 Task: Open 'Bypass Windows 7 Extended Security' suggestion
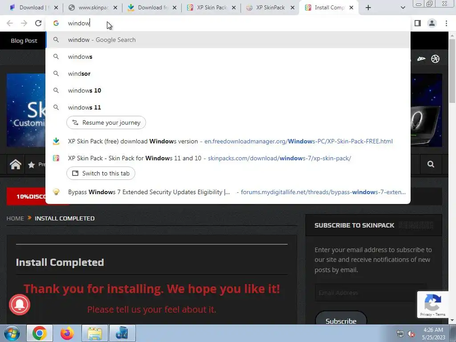(228, 192)
